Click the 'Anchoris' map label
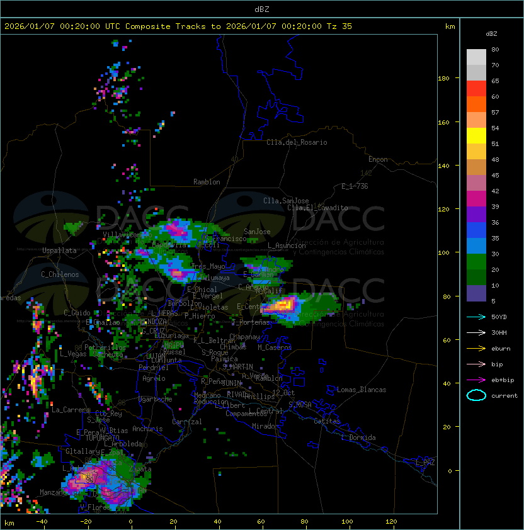 (147, 429)
